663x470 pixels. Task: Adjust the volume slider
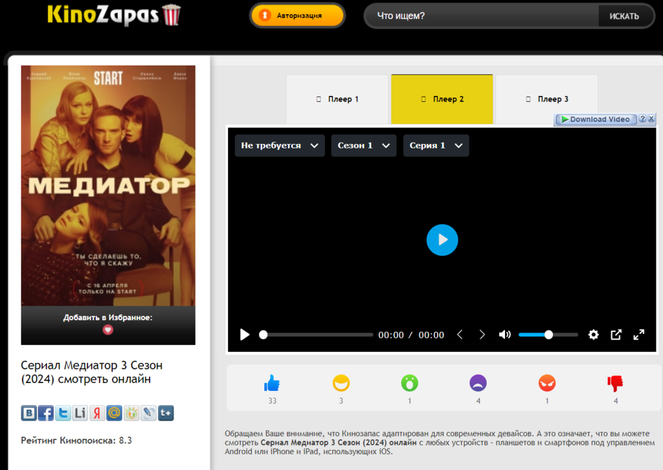click(548, 335)
